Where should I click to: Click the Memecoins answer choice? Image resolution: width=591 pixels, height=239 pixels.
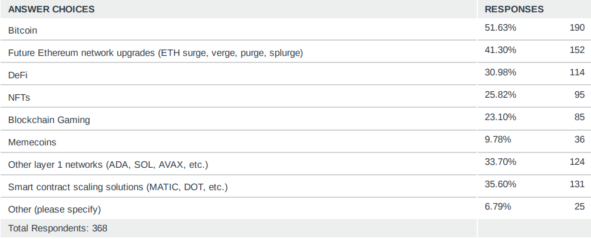click(32, 142)
